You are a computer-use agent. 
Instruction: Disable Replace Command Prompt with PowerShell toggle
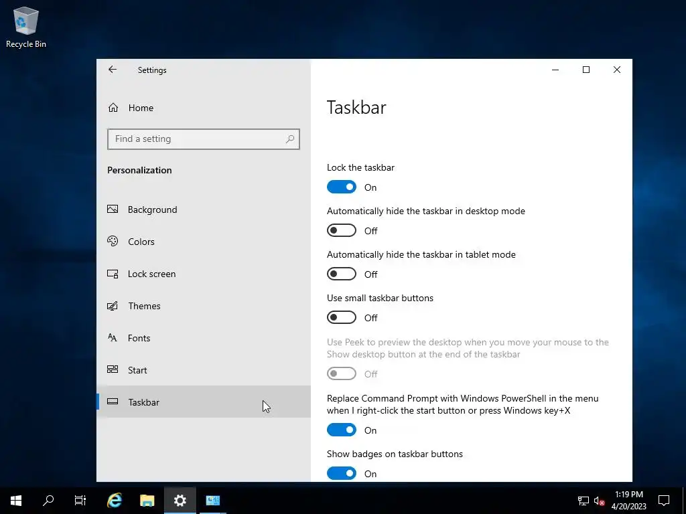[341, 430]
